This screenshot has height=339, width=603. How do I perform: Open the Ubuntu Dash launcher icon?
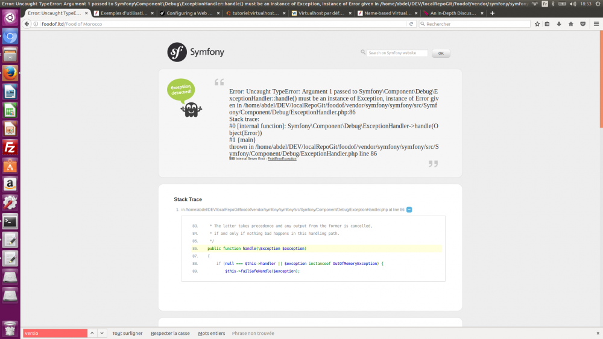click(10, 17)
